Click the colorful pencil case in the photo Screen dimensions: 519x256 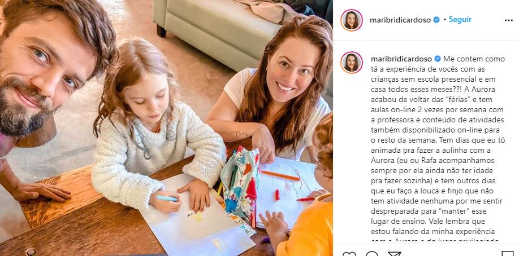click(240, 183)
